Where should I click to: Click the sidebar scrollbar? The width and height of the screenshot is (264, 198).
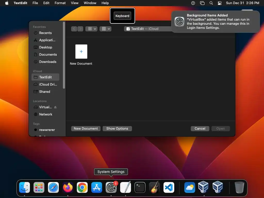(64, 55)
